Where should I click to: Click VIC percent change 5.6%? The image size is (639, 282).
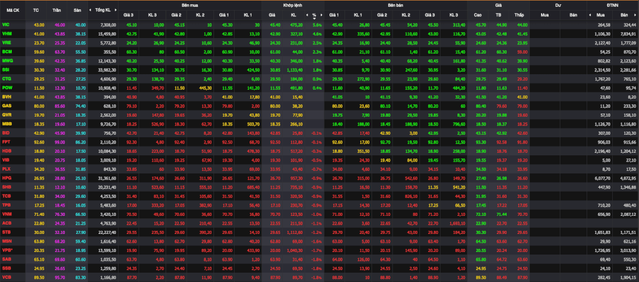pyautogui.click(x=318, y=25)
